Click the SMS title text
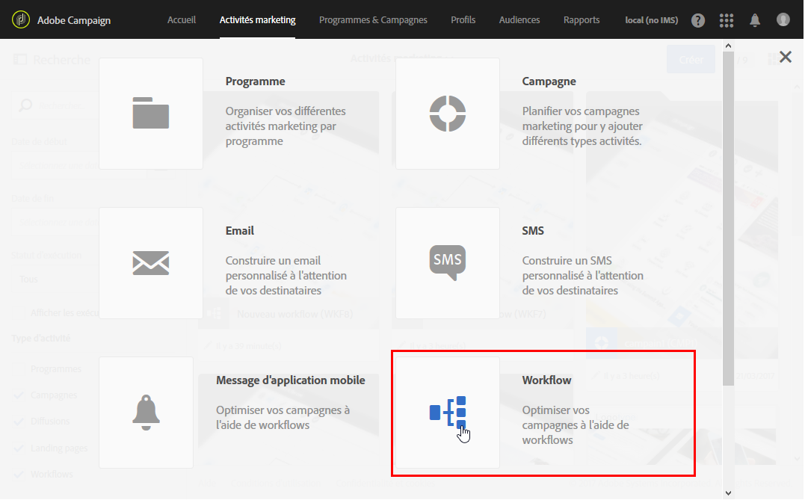This screenshot has height=500, width=805. [x=533, y=230]
